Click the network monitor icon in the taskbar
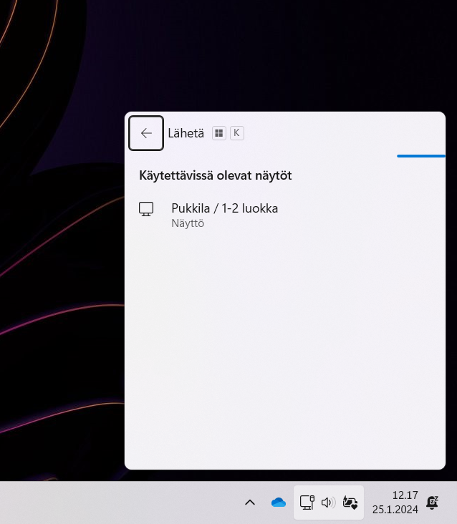Screen dimensions: 457x524 click(307, 503)
